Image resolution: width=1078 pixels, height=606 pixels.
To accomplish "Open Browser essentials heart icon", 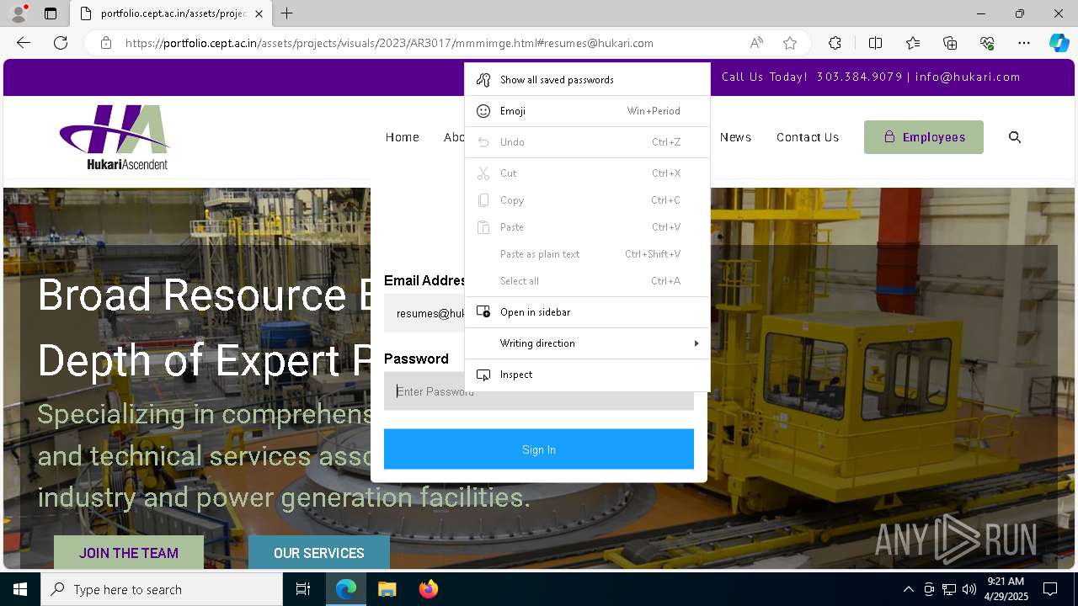I will [x=987, y=43].
